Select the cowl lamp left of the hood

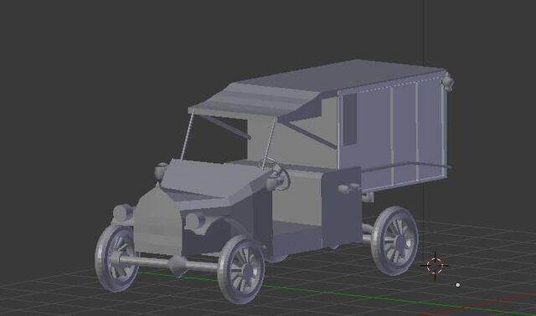point(160,171)
